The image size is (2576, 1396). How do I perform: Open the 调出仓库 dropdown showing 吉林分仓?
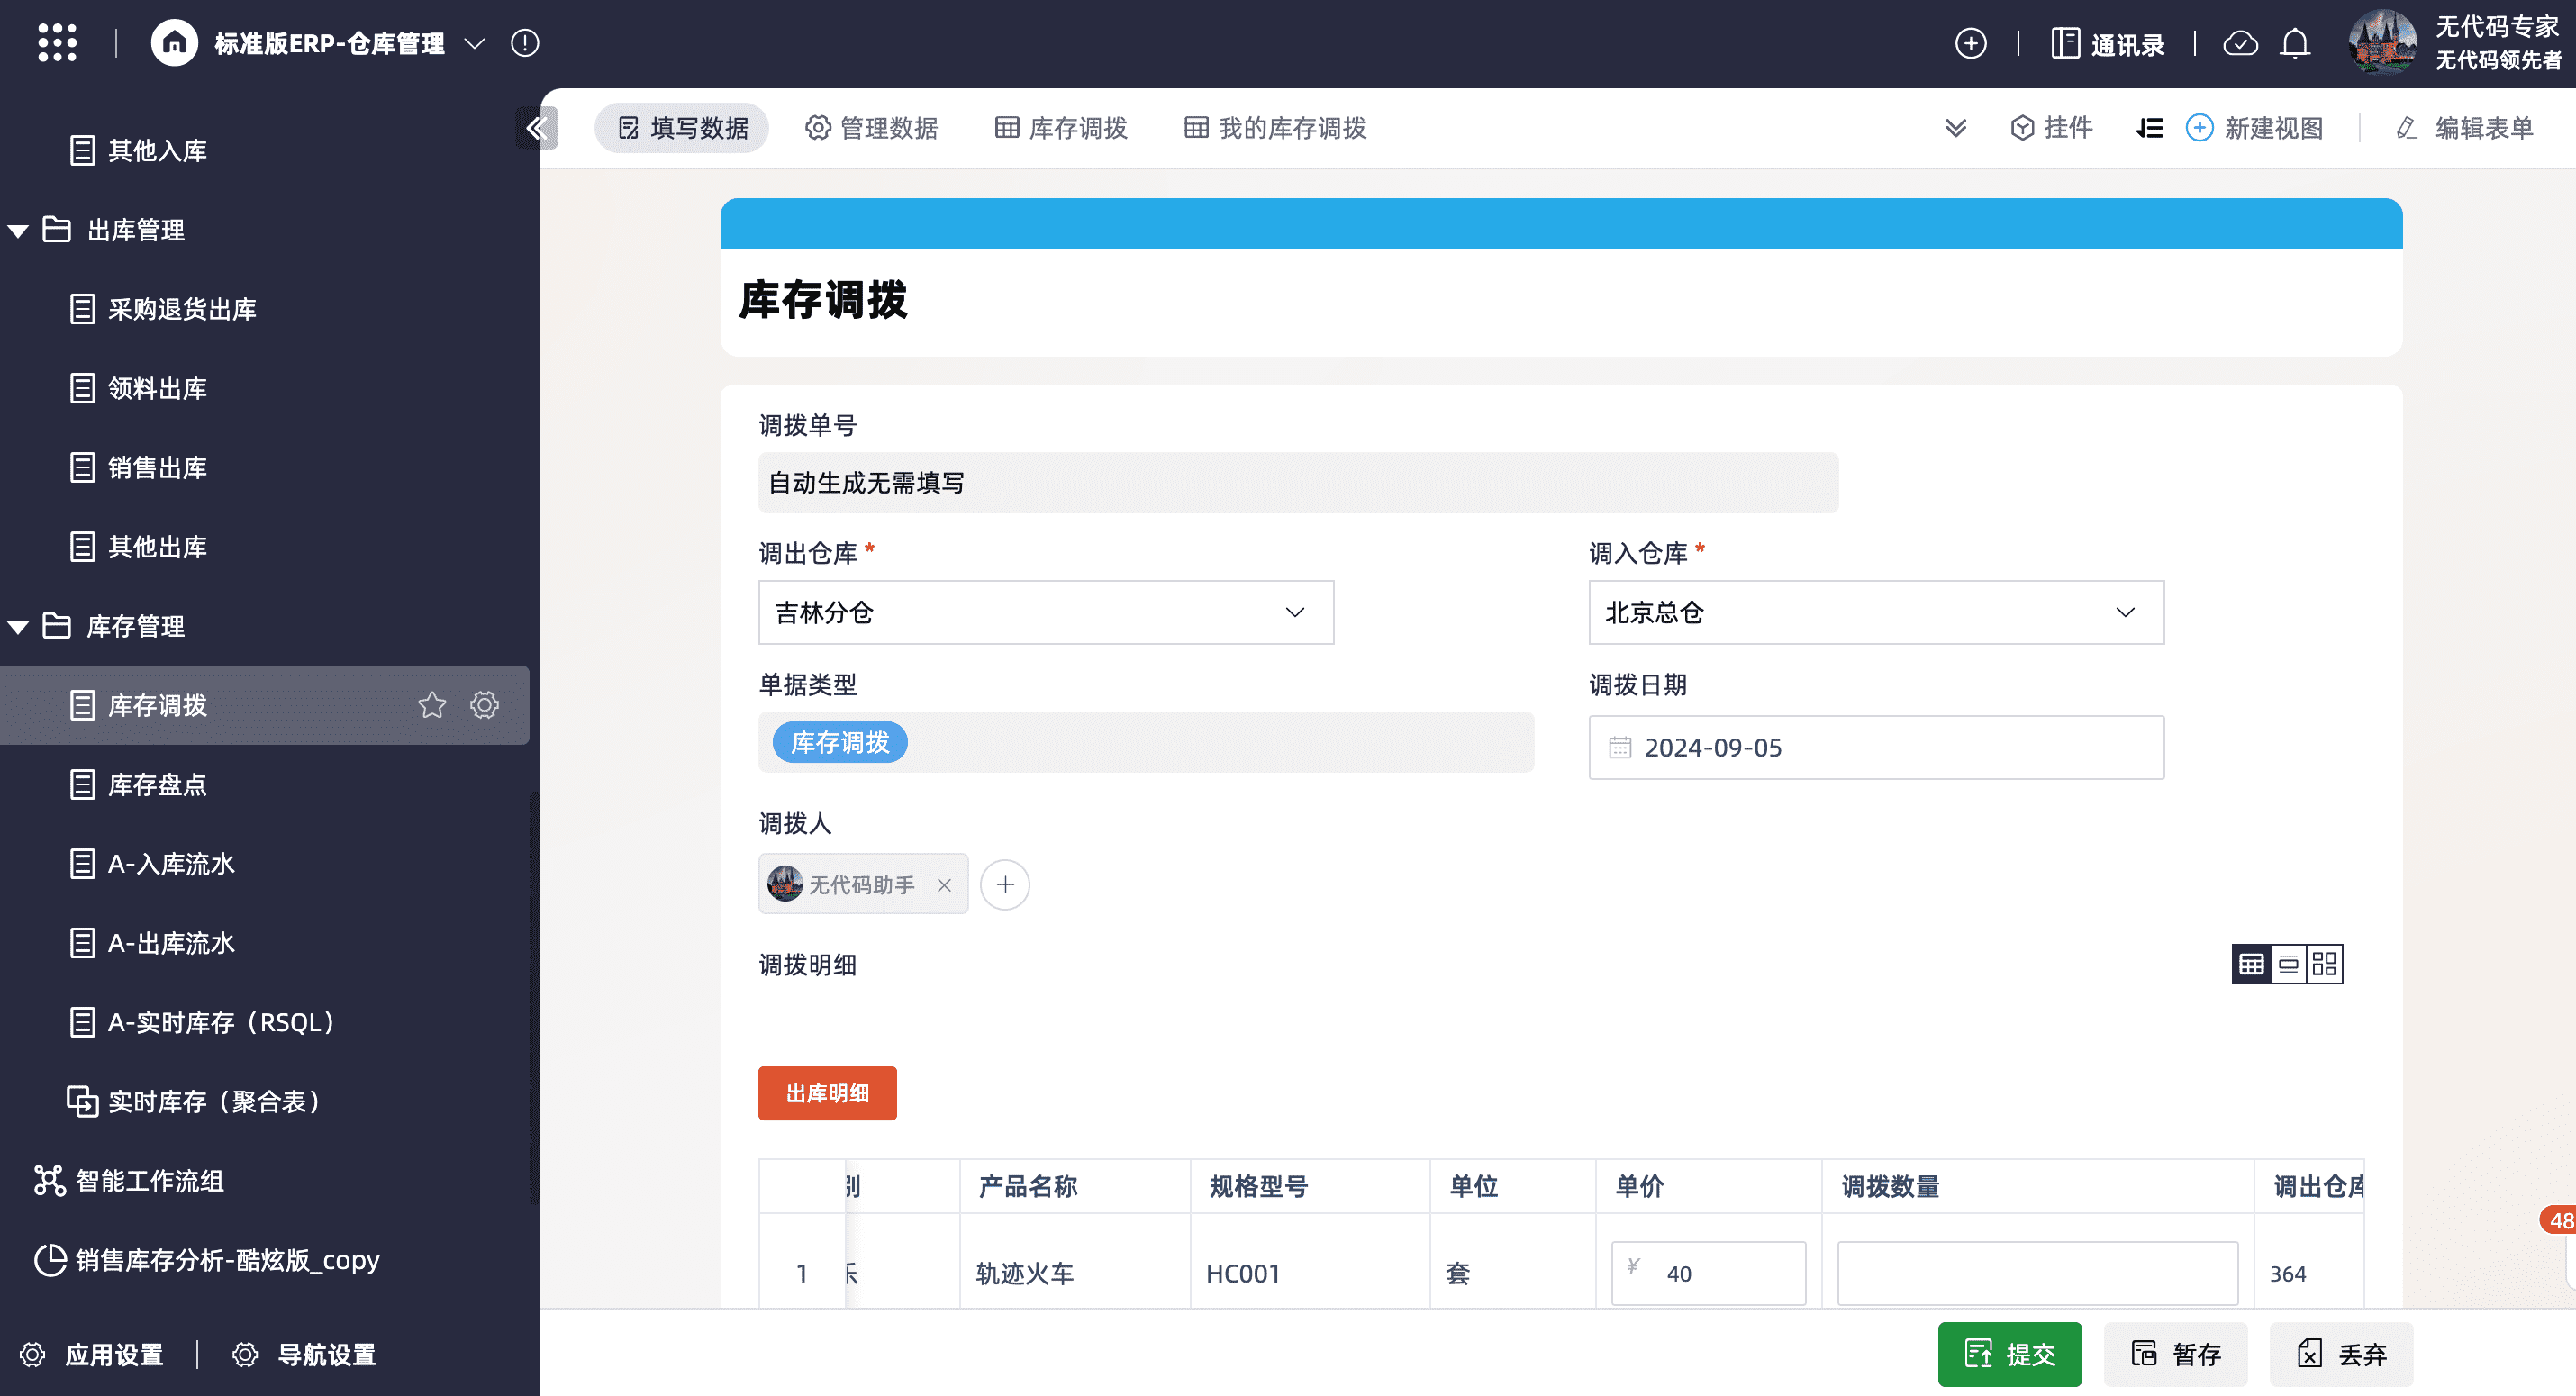1045,612
